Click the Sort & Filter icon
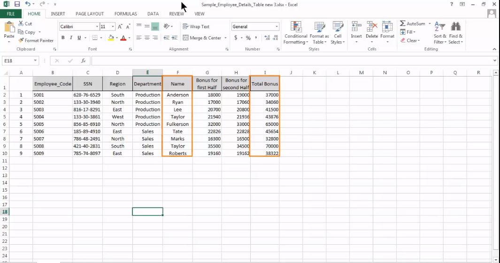Screen dimensions: 500x263 [440, 27]
